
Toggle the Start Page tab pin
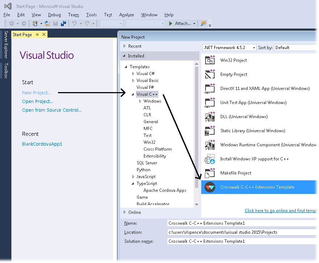(37, 35)
